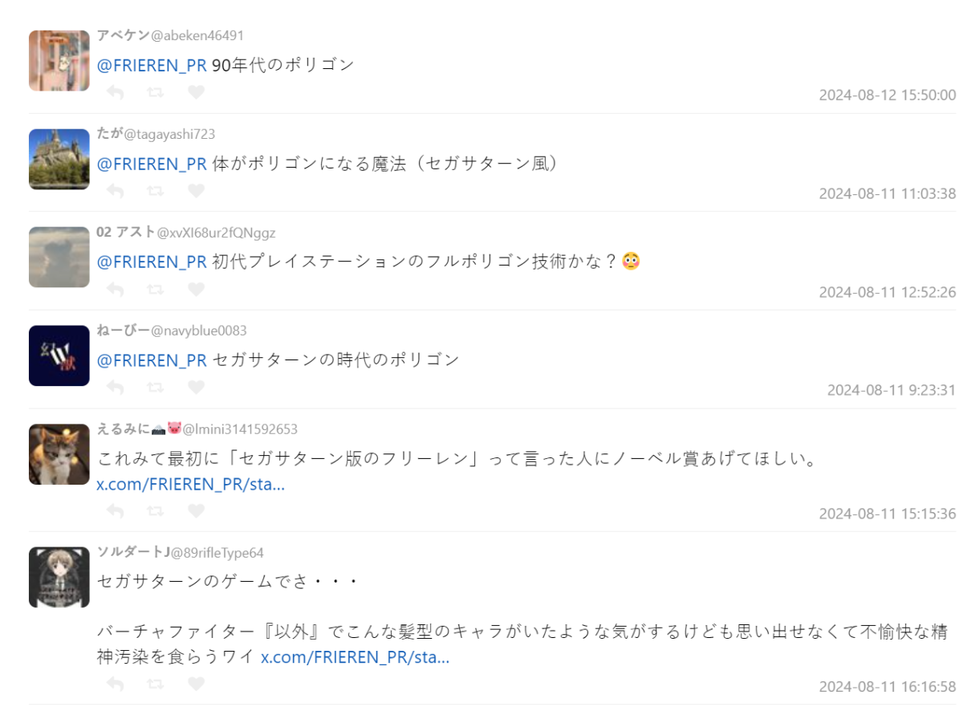Open the castle avatar of たが
963x707 pixels.
(x=59, y=159)
